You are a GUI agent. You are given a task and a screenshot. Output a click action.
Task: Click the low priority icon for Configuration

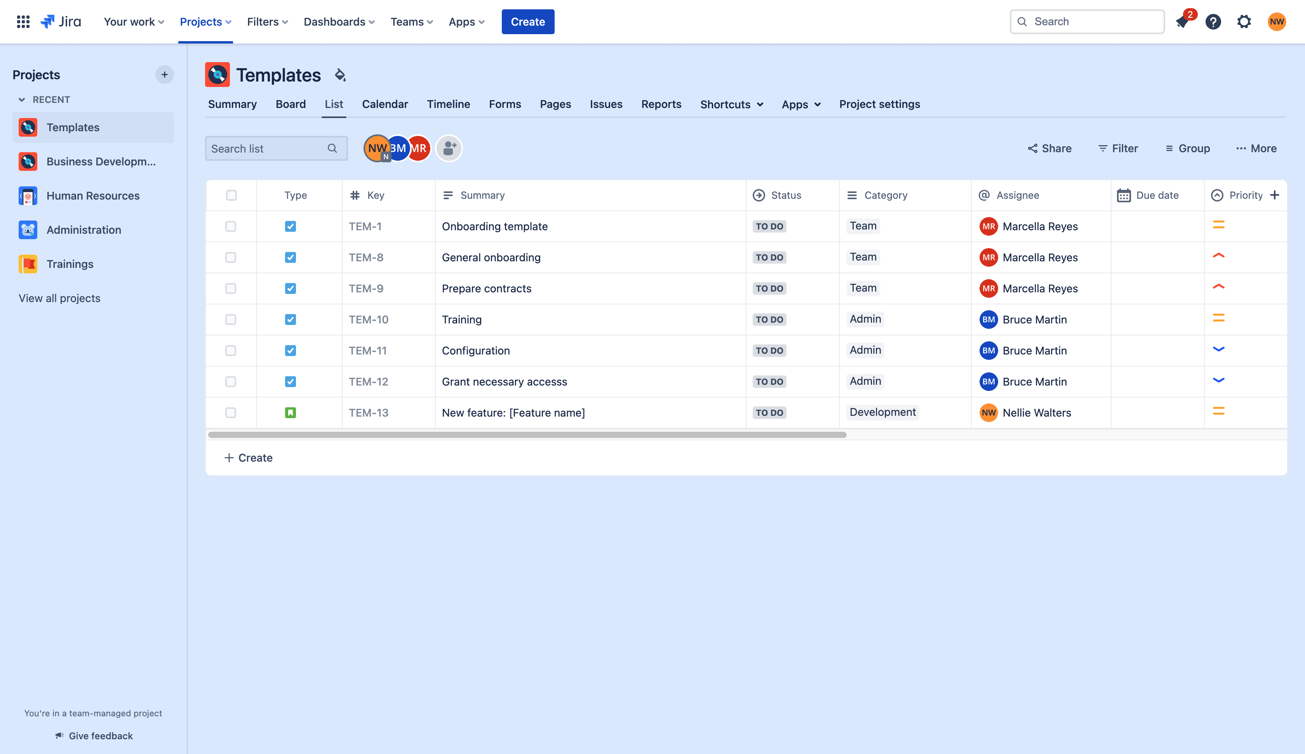pyautogui.click(x=1218, y=349)
